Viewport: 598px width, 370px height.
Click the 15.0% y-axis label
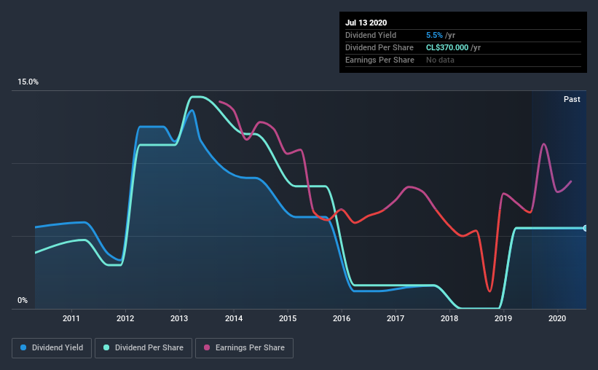(28, 82)
